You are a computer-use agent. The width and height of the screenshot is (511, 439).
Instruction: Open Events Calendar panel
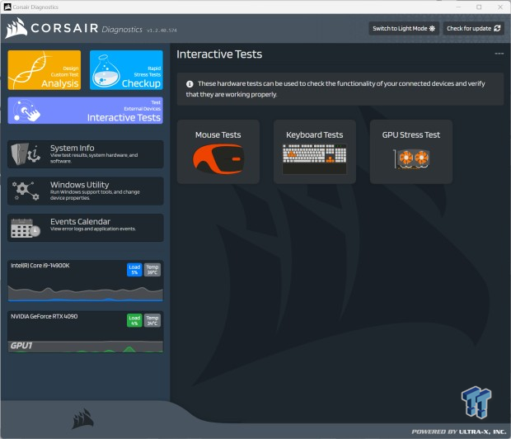[86, 228]
